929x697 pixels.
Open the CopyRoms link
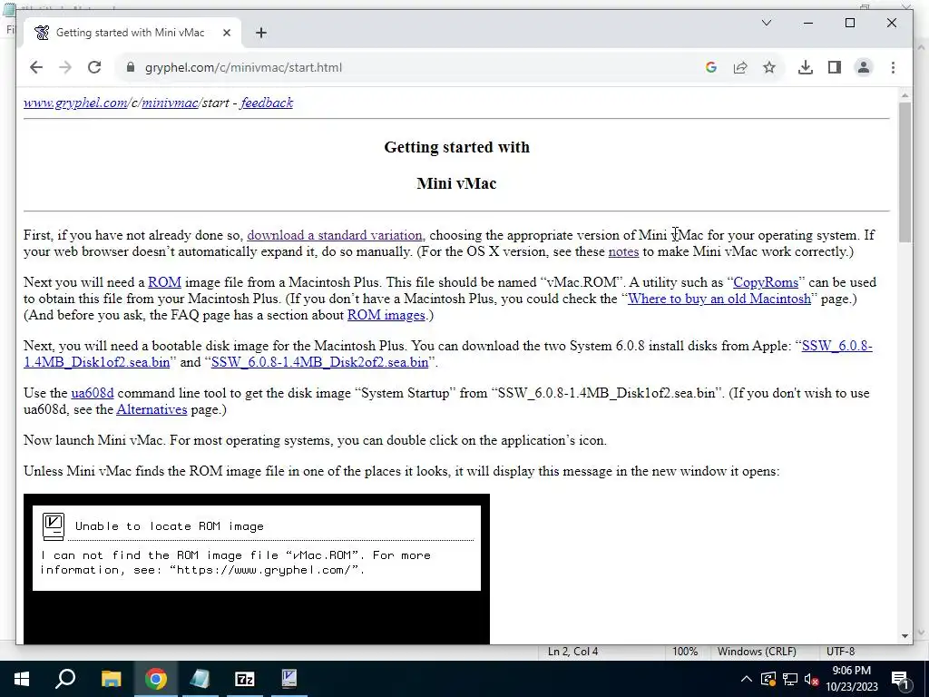click(766, 283)
